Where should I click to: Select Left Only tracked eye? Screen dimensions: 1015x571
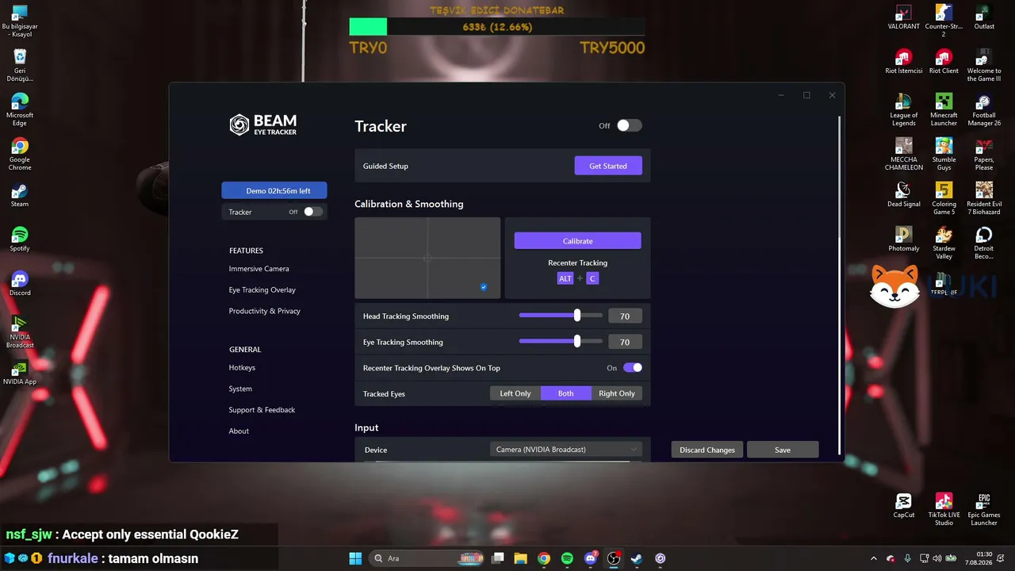(515, 393)
